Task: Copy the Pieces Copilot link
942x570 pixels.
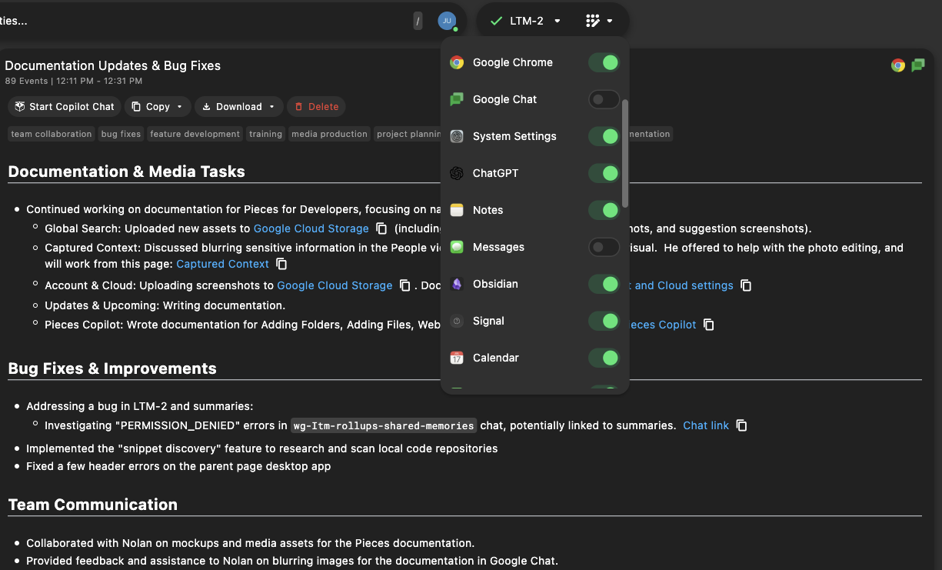Action: [709, 325]
